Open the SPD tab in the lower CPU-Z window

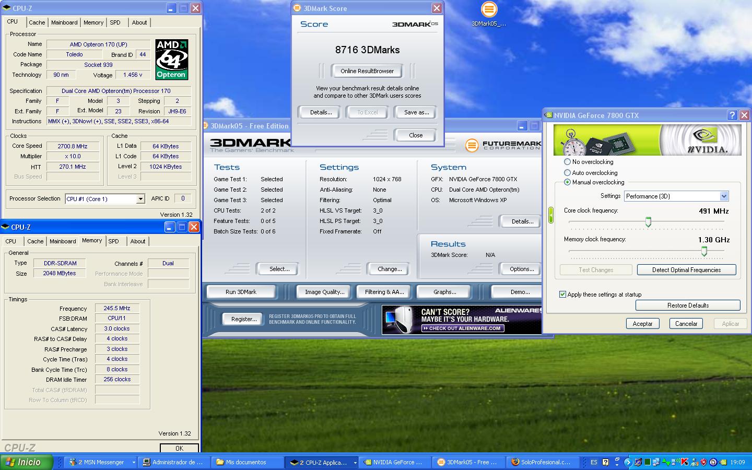point(113,241)
